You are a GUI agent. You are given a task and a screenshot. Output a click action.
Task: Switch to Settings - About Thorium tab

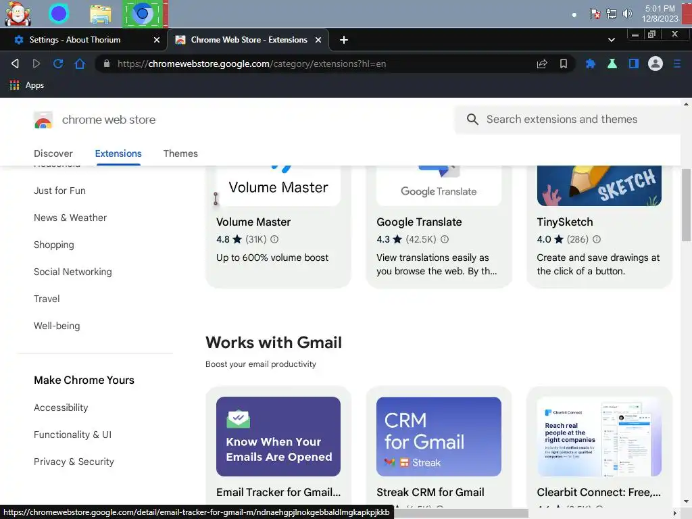[x=75, y=40]
